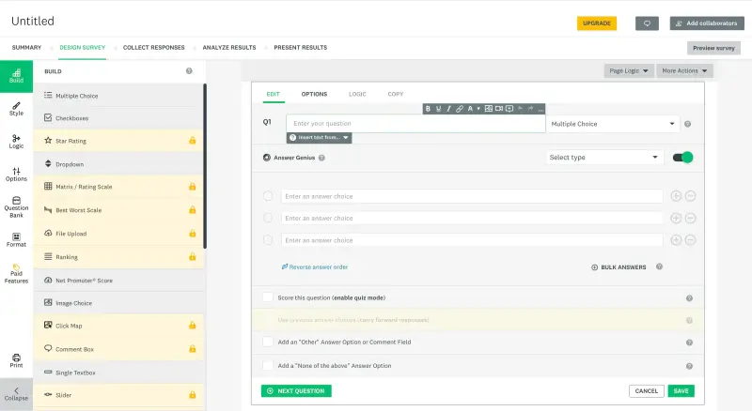Apply italic formatting to question text
Screen dimensions: 752x411
[449, 109]
